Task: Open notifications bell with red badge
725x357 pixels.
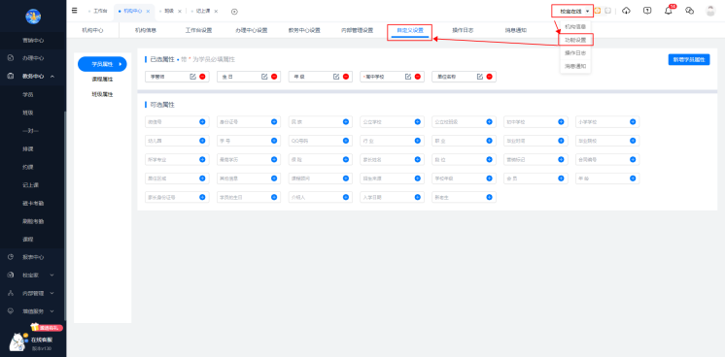Action: [x=669, y=10]
